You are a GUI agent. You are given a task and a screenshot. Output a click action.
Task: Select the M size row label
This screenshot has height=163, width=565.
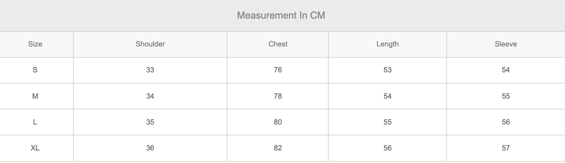pyautogui.click(x=35, y=96)
